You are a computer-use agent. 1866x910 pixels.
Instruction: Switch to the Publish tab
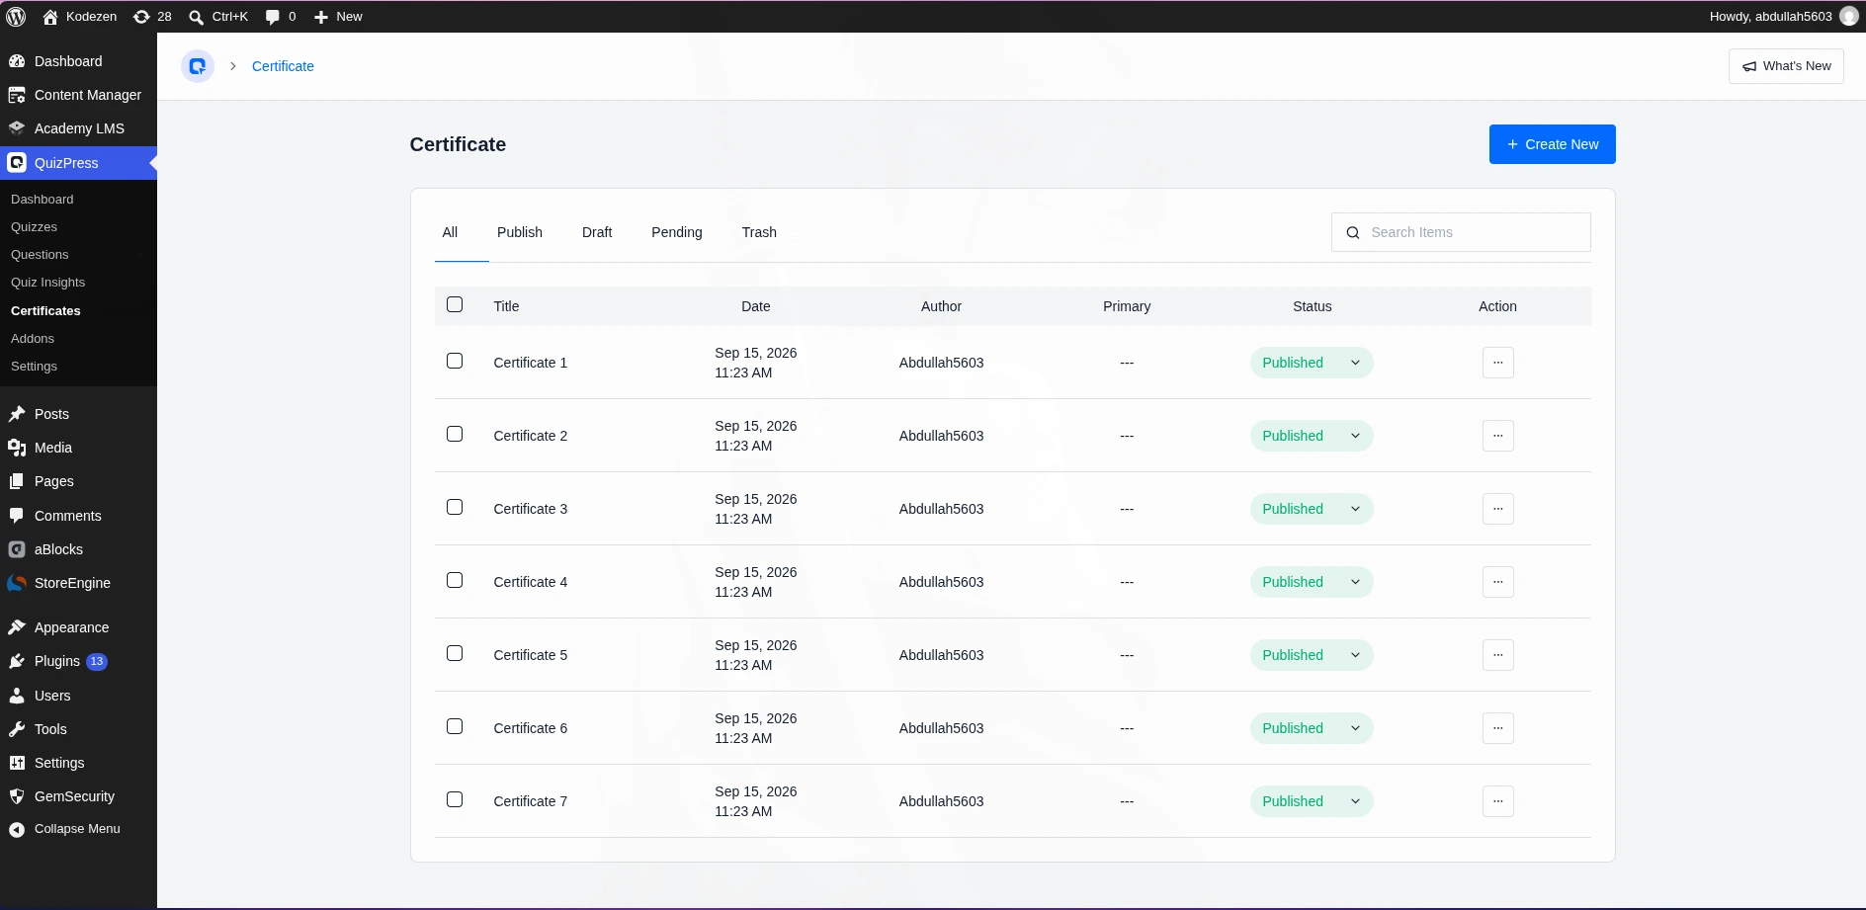coord(520,232)
